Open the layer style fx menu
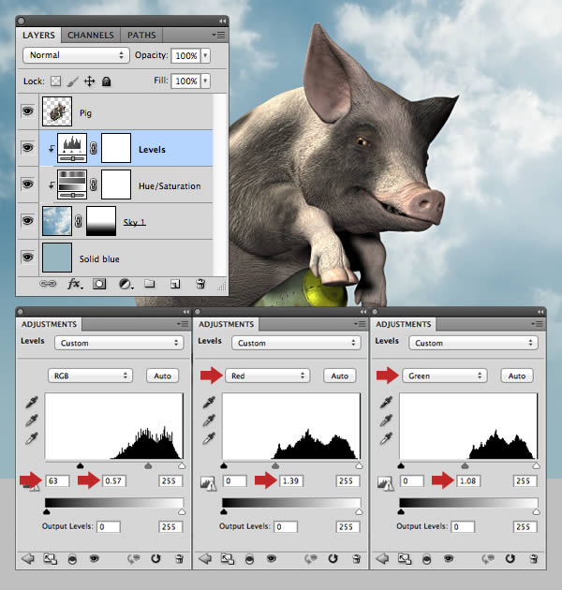Viewport: 562px width, 590px height. click(74, 284)
